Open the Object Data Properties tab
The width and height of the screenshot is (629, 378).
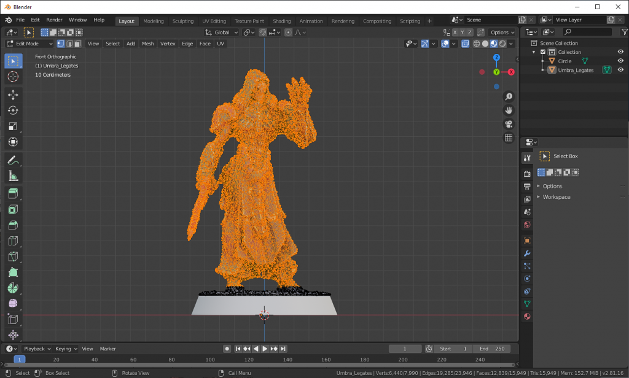[527, 304]
